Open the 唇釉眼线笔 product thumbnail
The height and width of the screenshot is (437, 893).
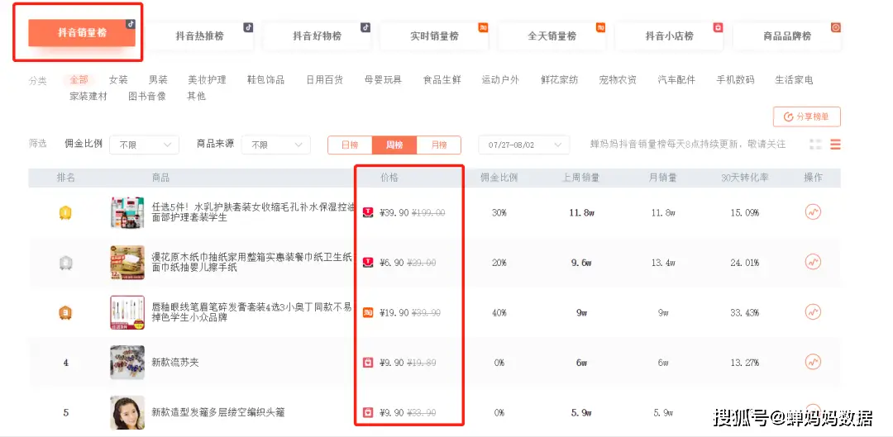click(127, 312)
